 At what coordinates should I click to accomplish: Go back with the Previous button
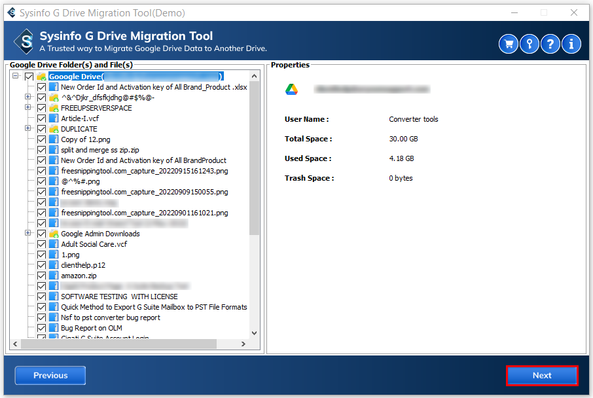[x=50, y=376]
